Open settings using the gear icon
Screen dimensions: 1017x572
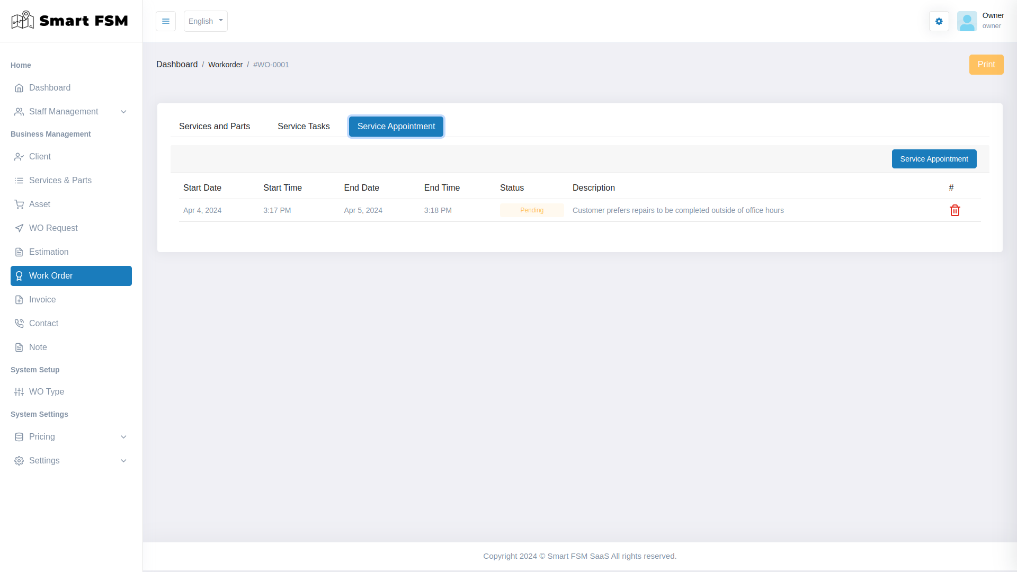(x=939, y=21)
